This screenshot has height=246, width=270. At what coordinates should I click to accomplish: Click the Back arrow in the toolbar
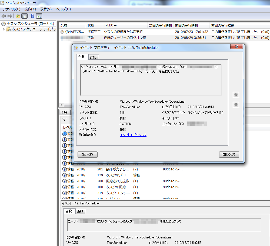click(4, 16)
